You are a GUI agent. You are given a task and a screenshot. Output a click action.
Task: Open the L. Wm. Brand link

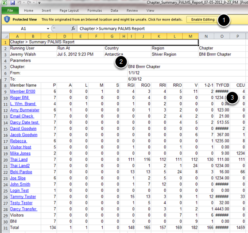(x=23, y=104)
